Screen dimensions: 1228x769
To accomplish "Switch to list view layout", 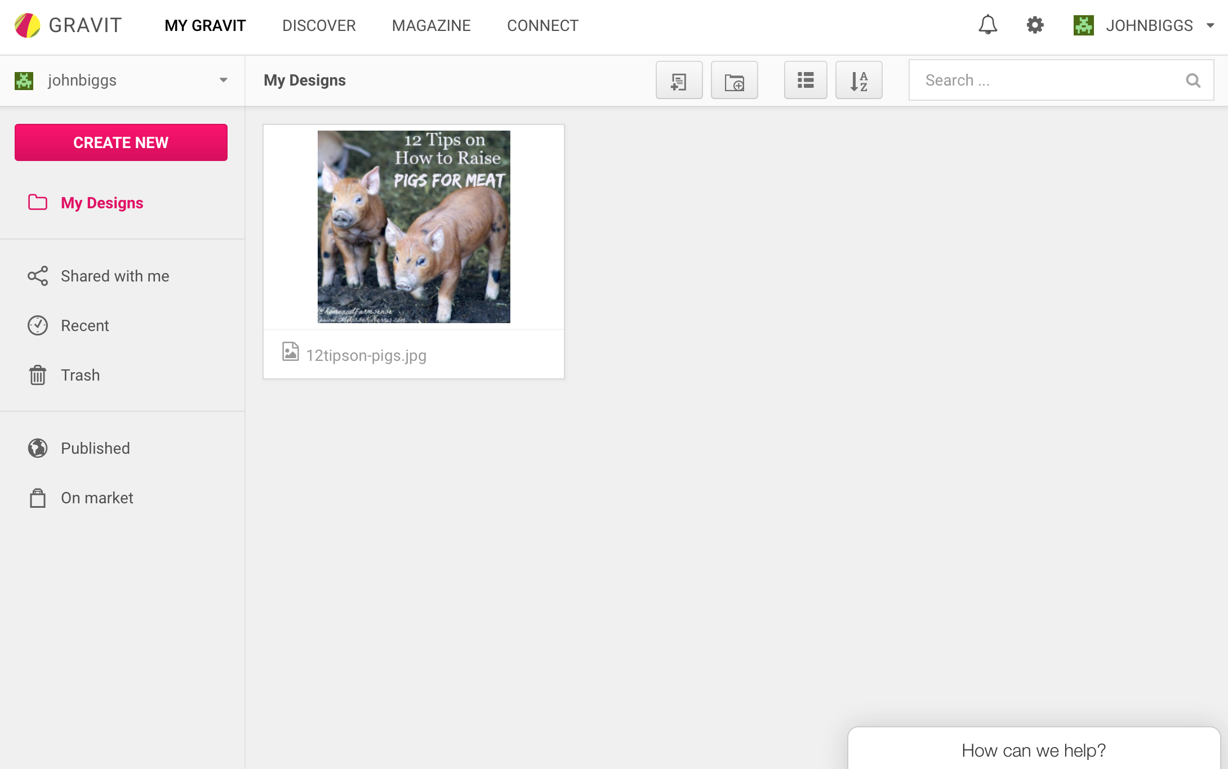I will pos(806,81).
